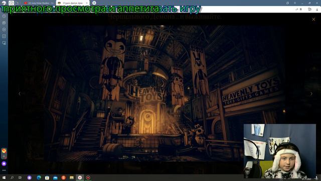The image size is (321, 181).
Task: Open a new browser tab
Action: (x=94, y=3)
